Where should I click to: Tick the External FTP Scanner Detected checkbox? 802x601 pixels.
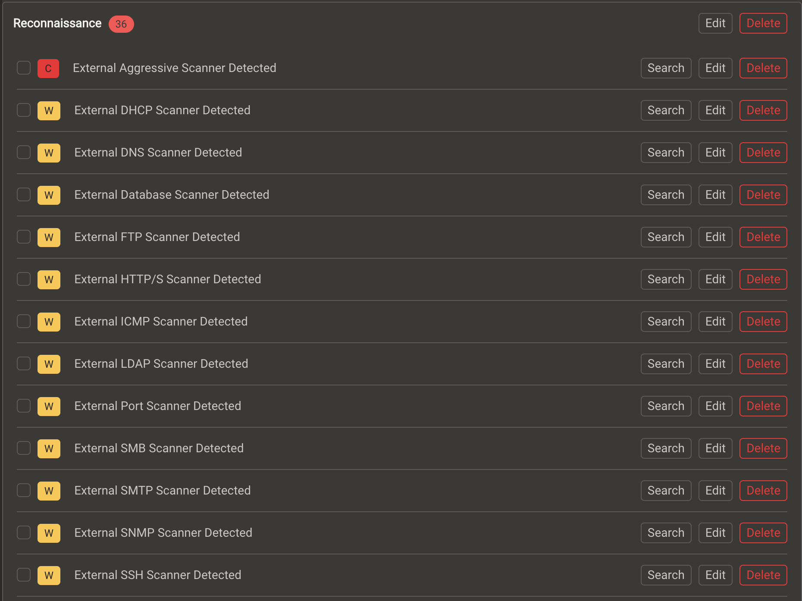[24, 237]
